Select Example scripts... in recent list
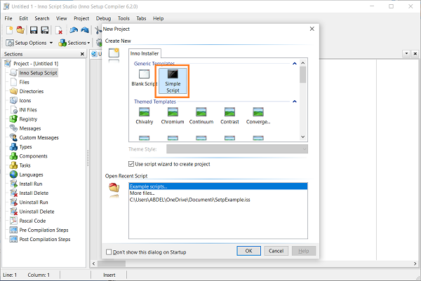Screen dimensions: 421x281 [x=218, y=186]
